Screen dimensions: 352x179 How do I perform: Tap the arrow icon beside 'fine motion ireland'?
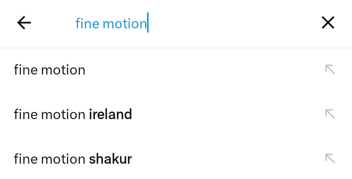(x=330, y=114)
